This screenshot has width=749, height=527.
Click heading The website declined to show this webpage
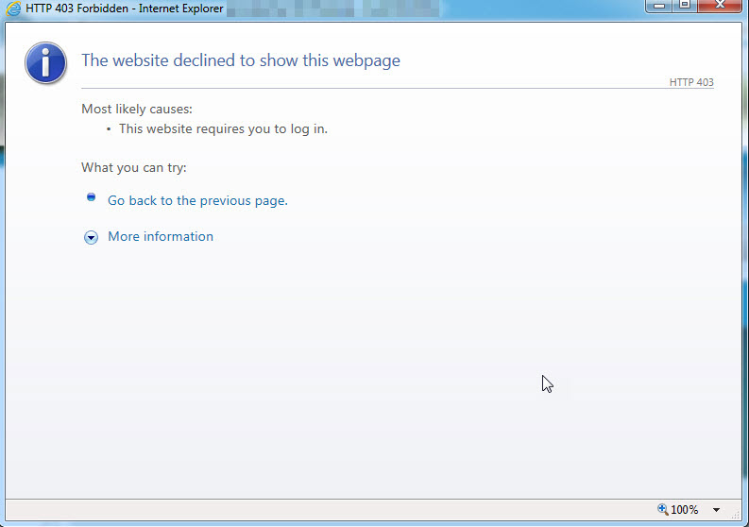(x=241, y=60)
